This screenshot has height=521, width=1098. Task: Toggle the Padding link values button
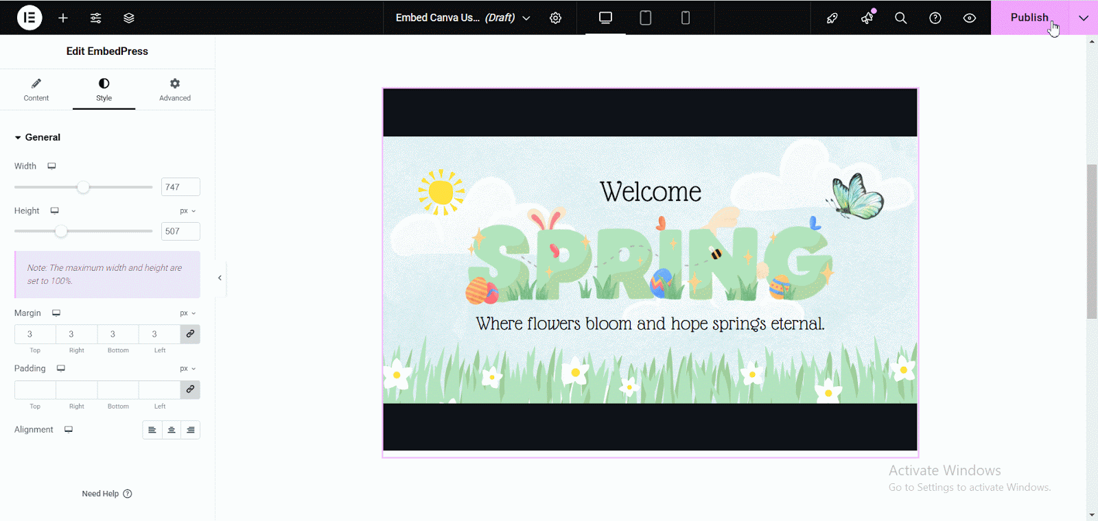(190, 389)
